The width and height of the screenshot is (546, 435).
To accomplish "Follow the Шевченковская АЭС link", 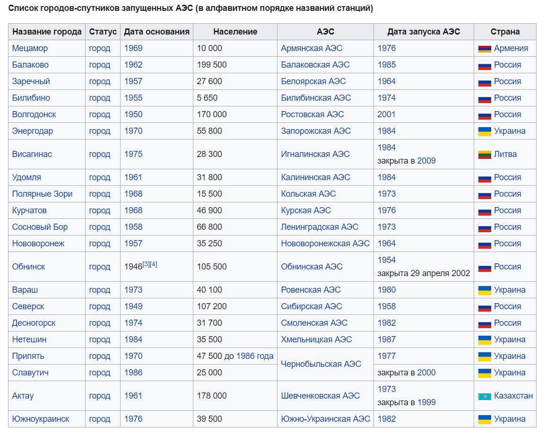I will 321,396.
